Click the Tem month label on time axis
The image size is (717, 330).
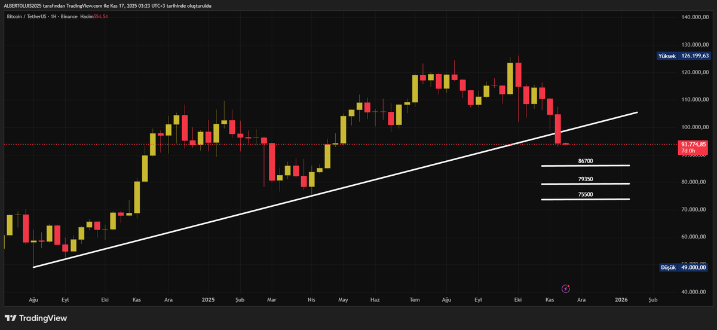point(414,299)
